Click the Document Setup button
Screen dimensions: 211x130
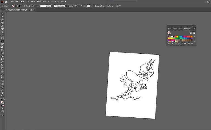tap(99, 6)
